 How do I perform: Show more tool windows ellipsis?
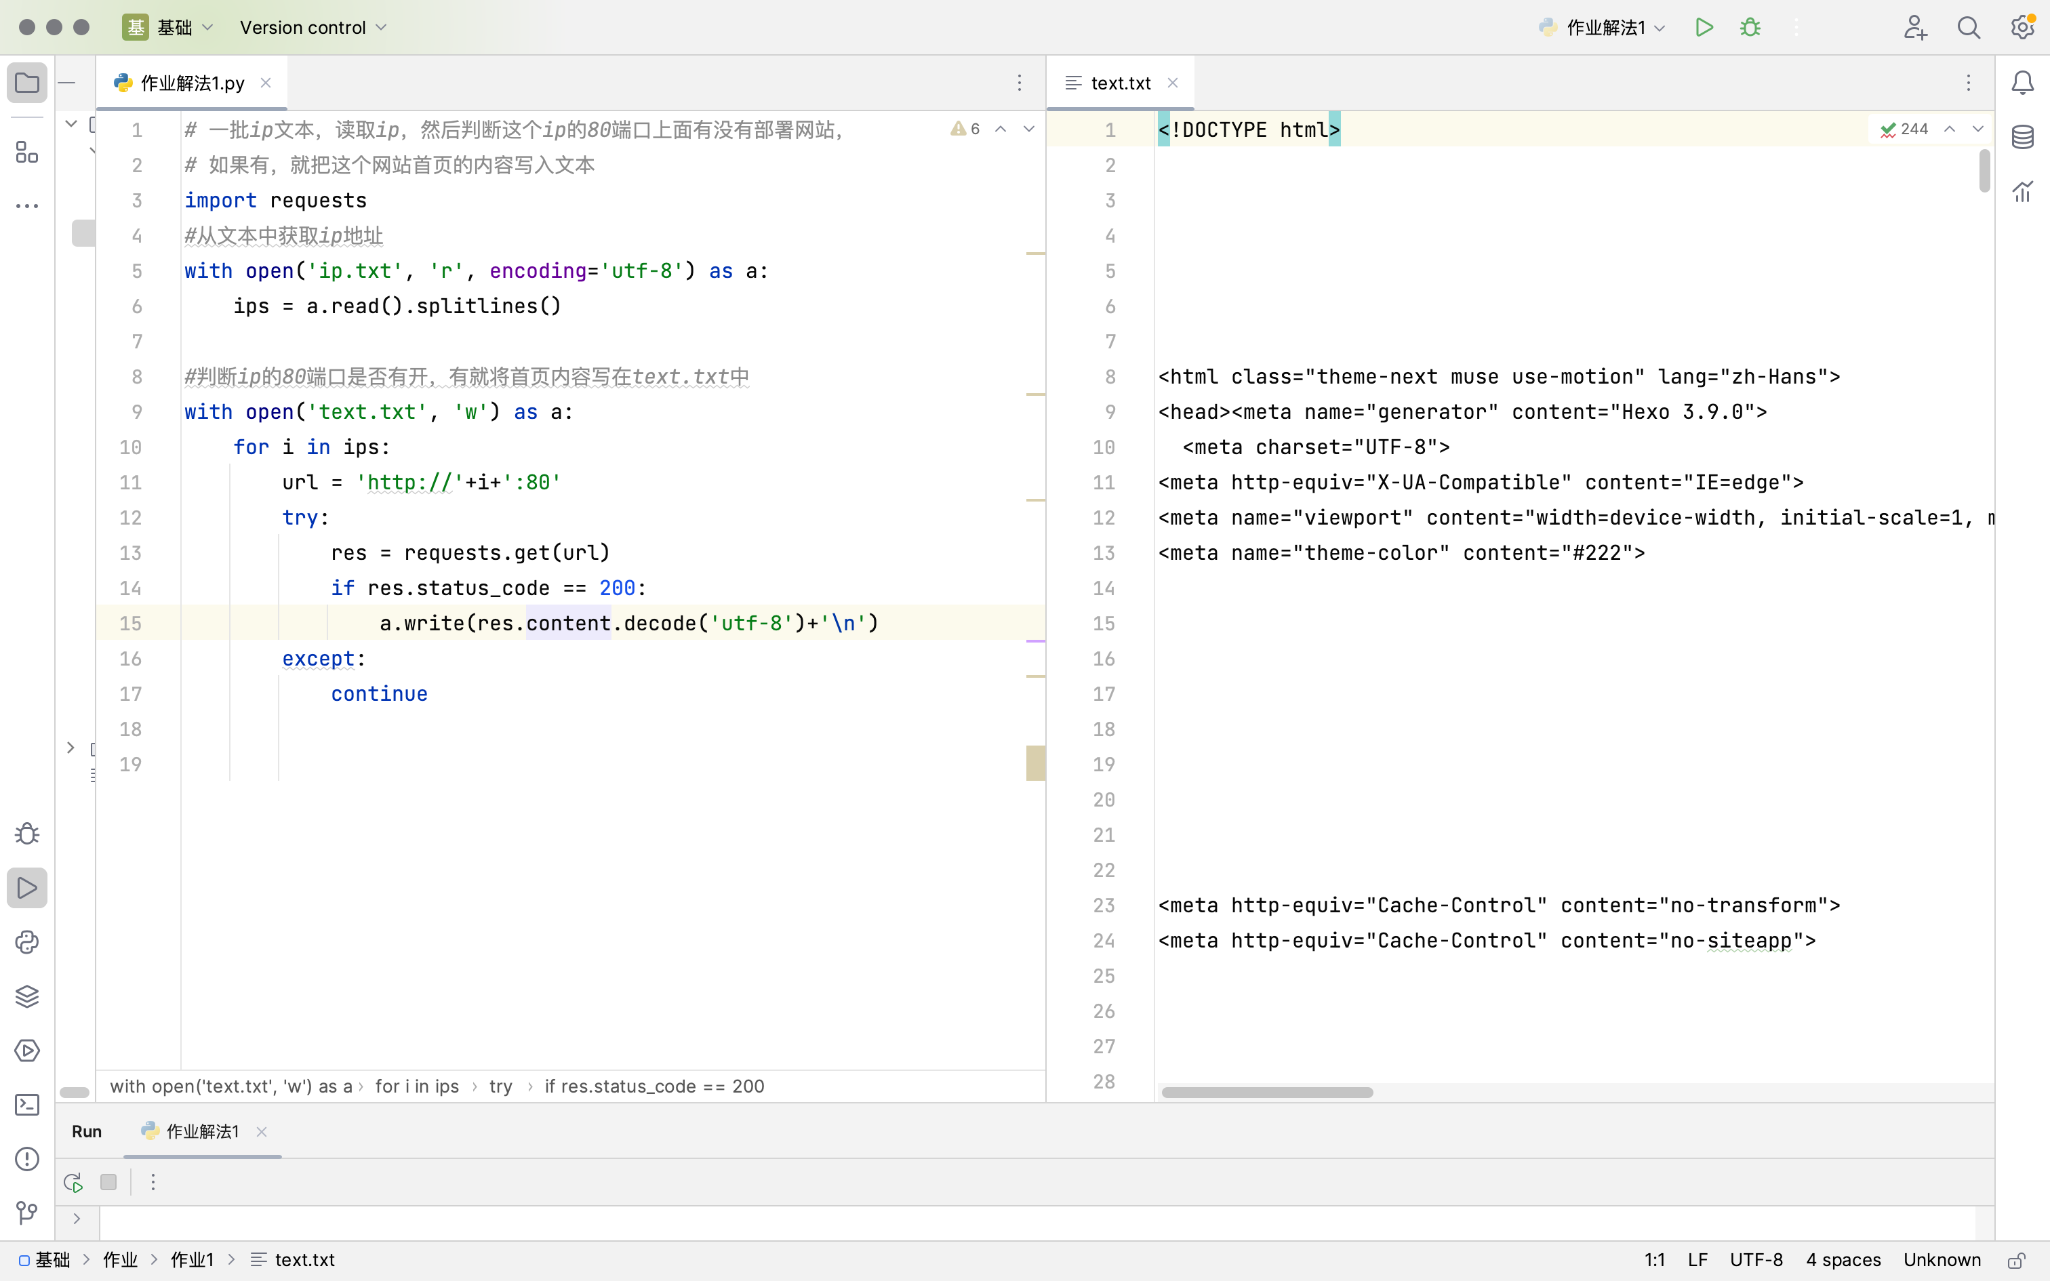(x=27, y=206)
